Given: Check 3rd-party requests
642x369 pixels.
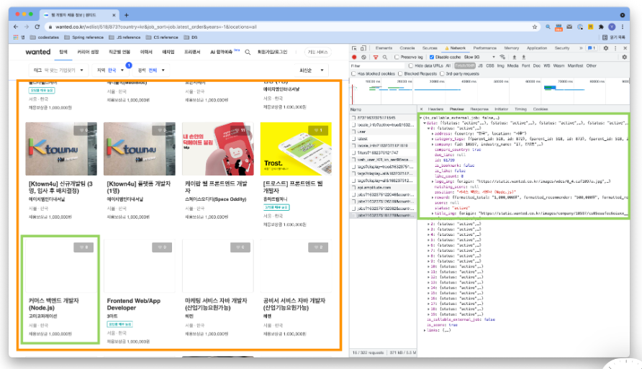Looking at the screenshot, I should coord(442,74).
